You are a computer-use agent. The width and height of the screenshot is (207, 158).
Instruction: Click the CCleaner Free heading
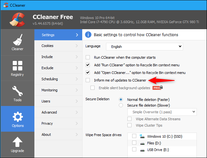point(53,17)
